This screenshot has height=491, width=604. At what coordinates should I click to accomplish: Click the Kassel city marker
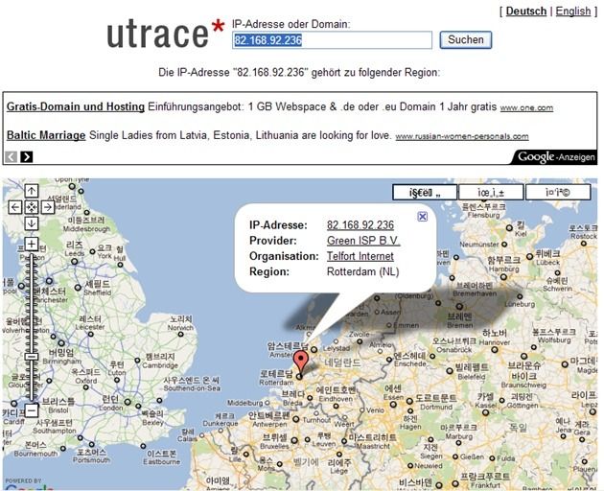(485, 412)
